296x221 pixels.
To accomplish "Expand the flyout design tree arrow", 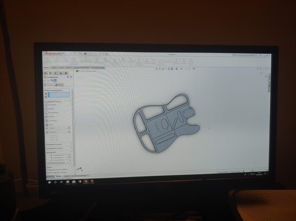I will tap(74, 71).
